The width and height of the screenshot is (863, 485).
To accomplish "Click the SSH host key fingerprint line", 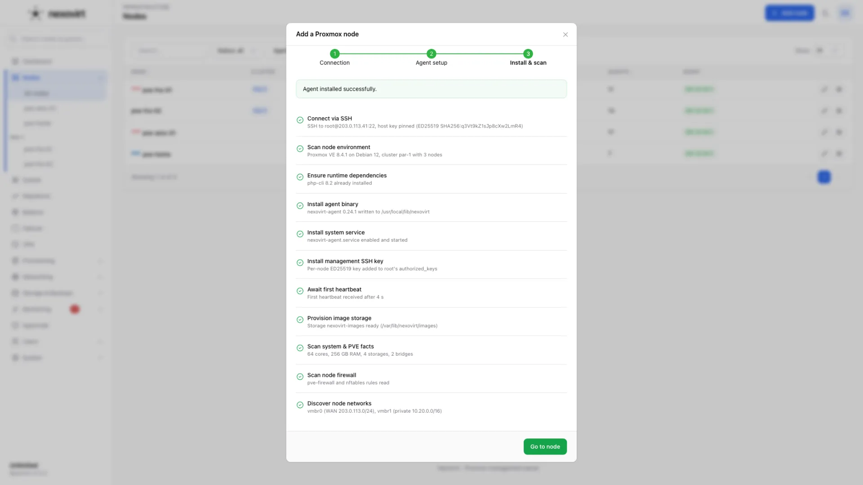I will pos(415,126).
